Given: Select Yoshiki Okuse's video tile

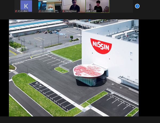Looking at the screenshot, I should [x=74, y=5].
